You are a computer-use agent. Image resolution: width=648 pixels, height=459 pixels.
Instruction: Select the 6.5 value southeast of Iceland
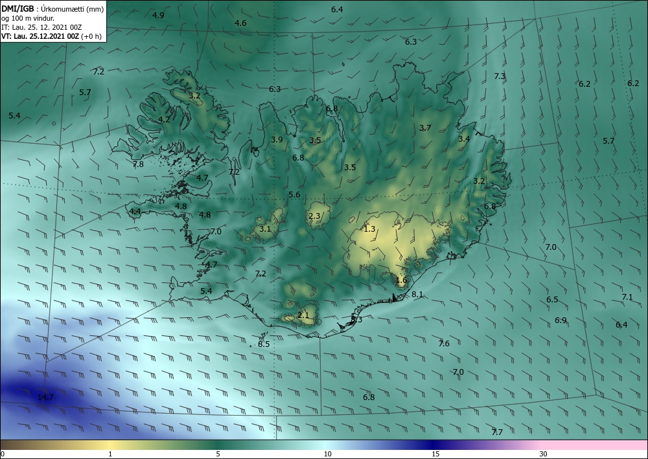tap(552, 300)
